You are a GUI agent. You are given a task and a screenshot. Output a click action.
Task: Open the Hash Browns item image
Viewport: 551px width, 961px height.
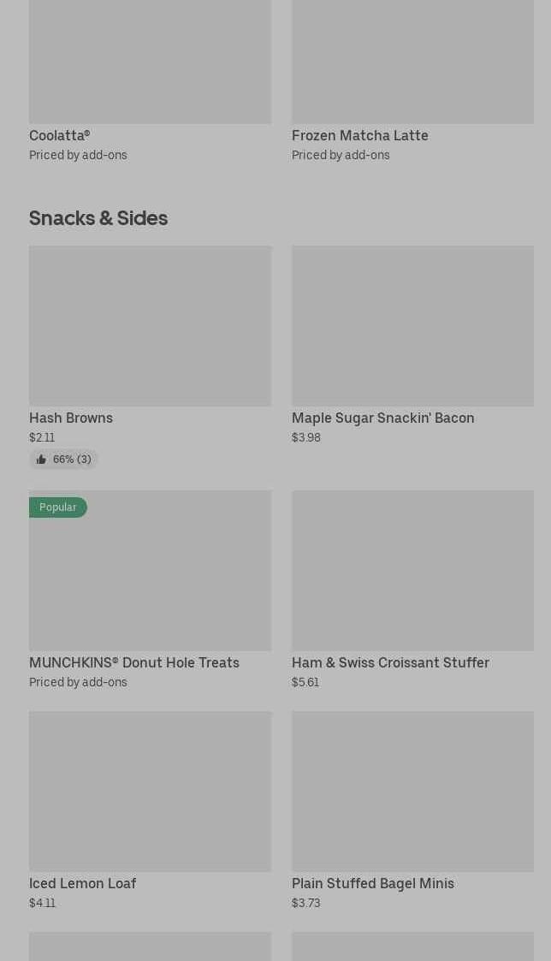tap(150, 326)
